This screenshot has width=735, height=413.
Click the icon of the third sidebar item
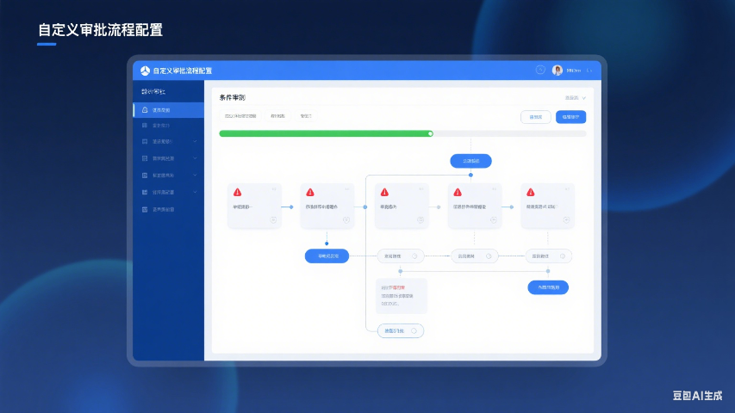coord(145,141)
